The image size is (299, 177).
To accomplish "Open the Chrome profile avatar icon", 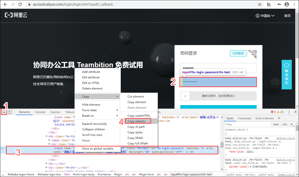I will pos(286,4).
